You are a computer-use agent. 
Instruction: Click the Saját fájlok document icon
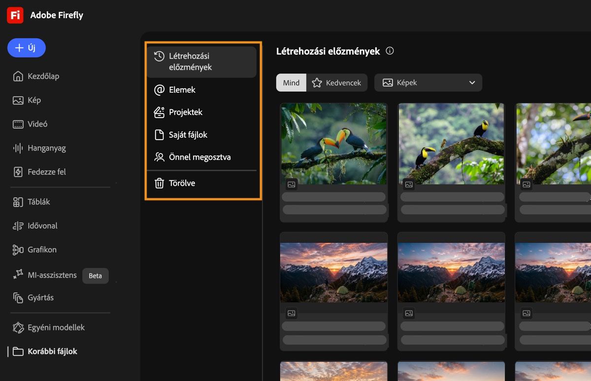click(159, 135)
